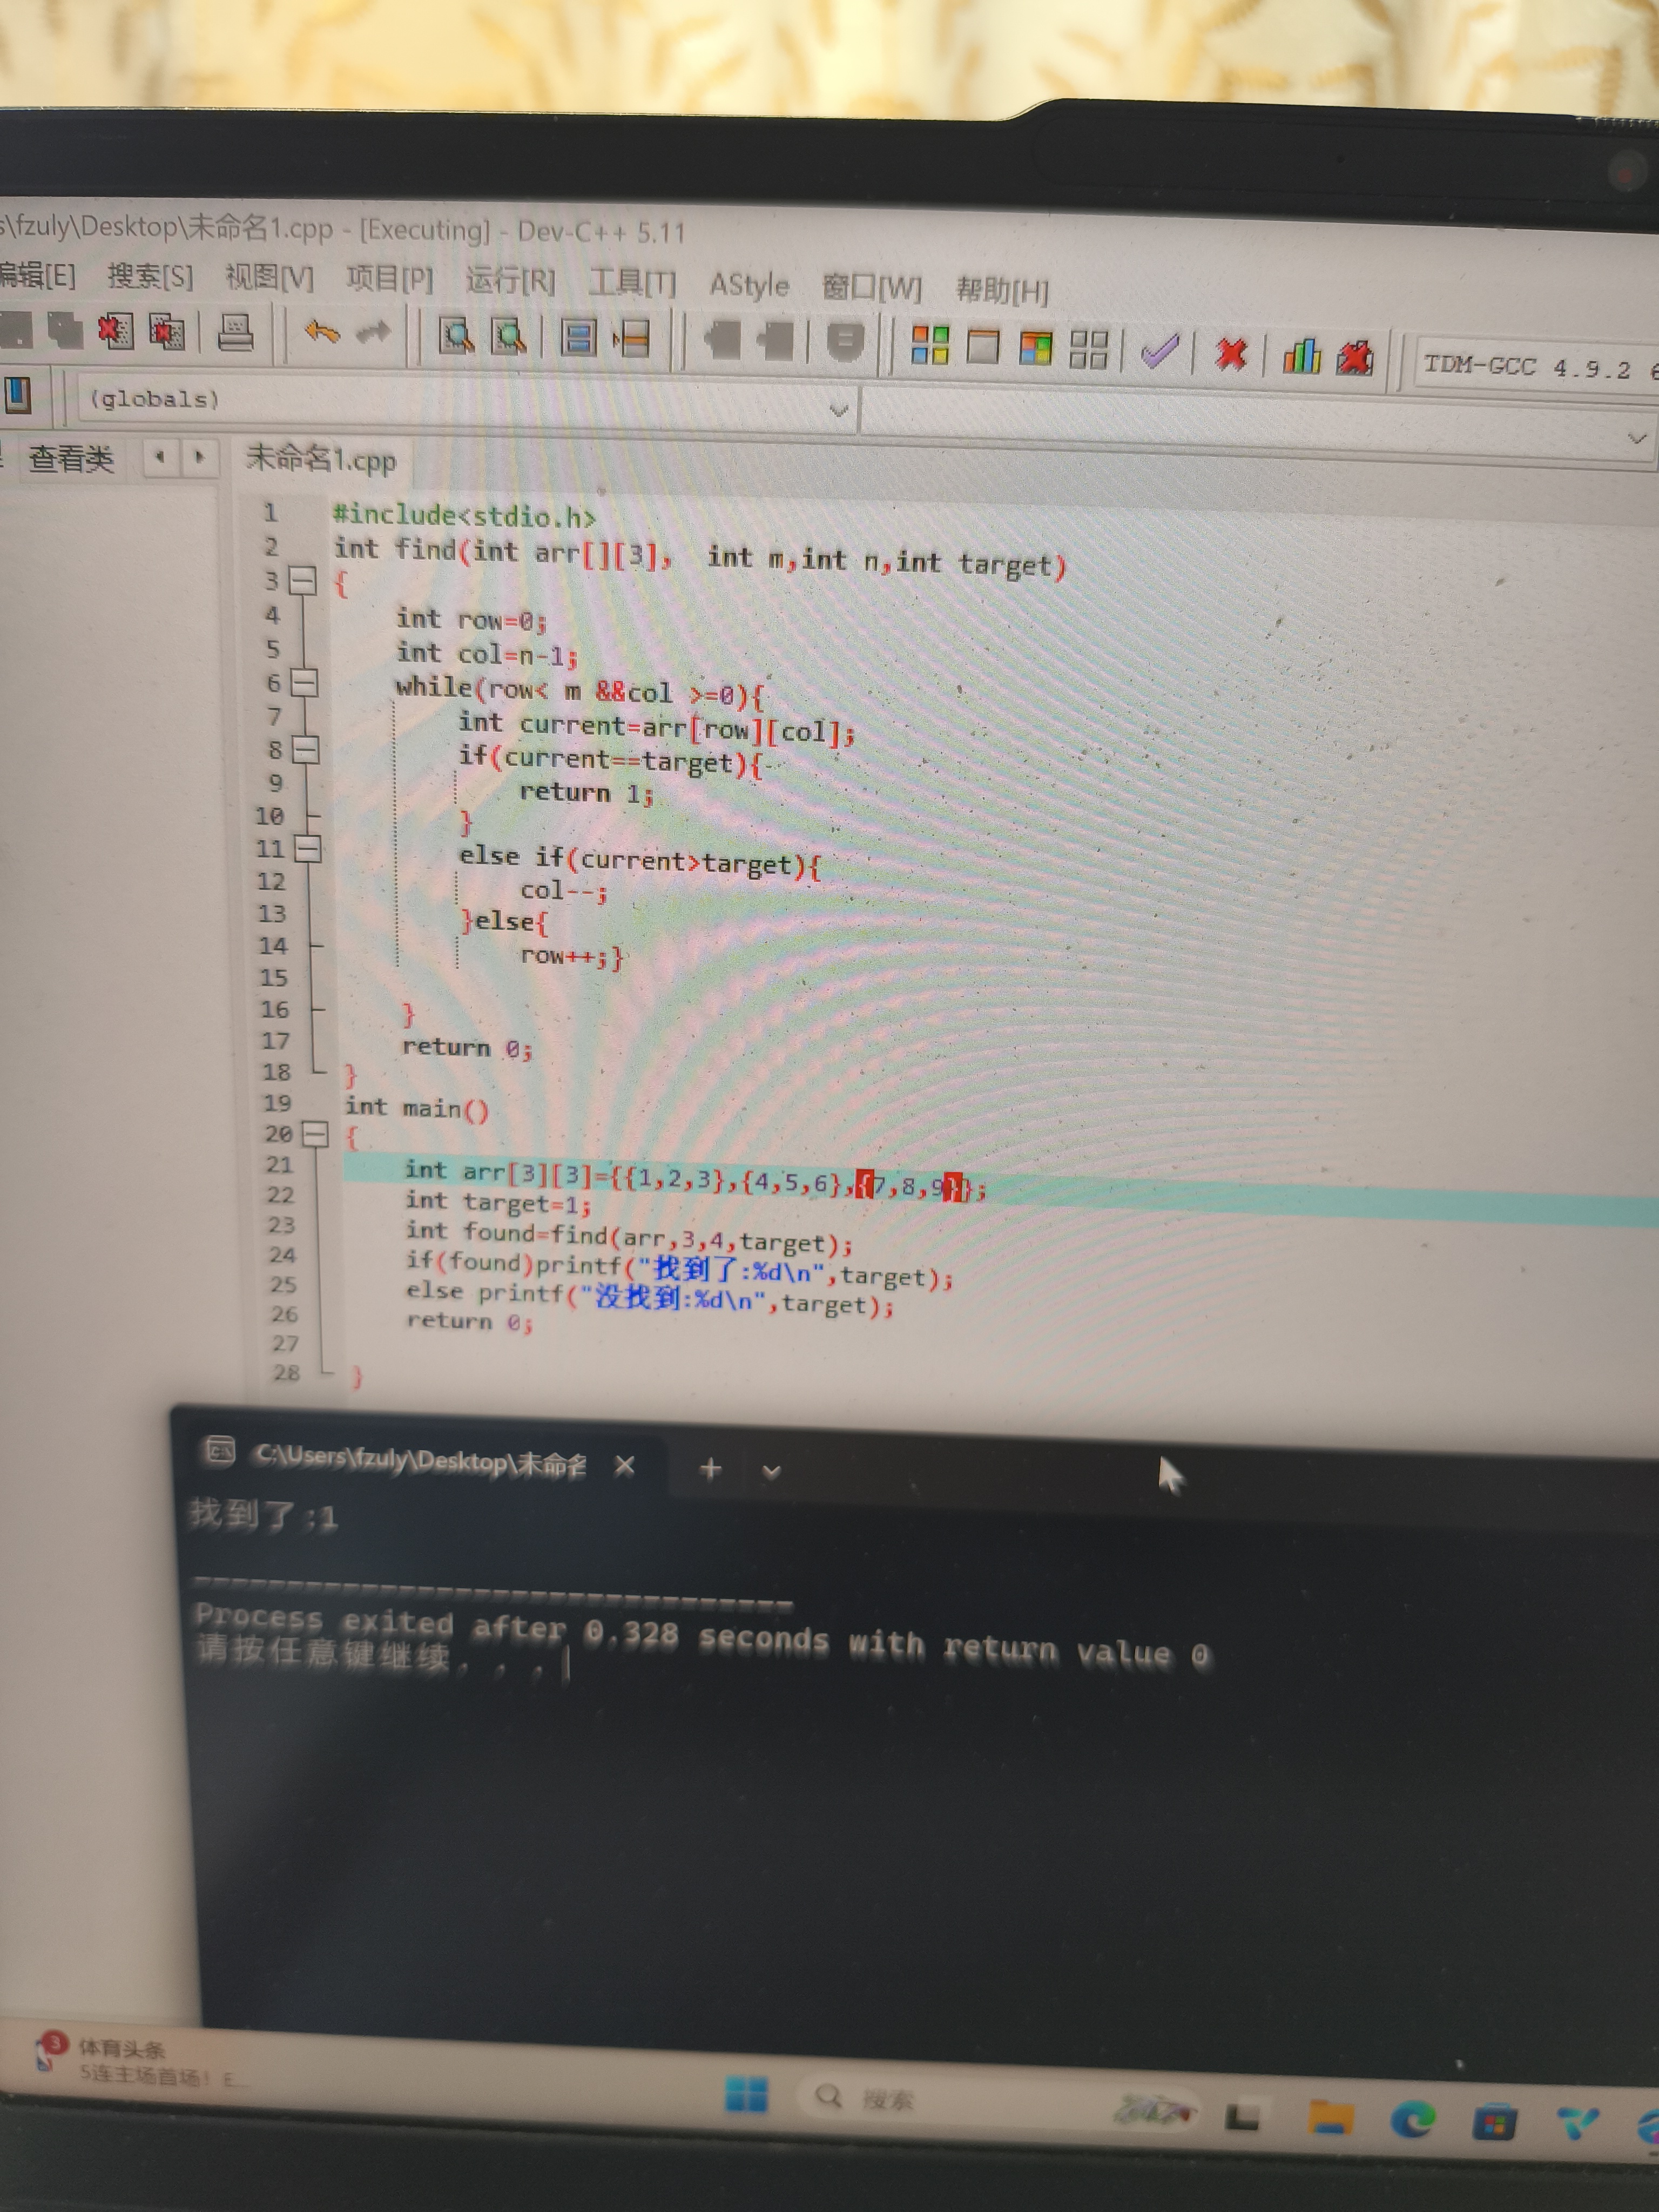The height and width of the screenshot is (2212, 1659).
Task: Click the purple Syntax Check checkmark
Action: (1159, 351)
